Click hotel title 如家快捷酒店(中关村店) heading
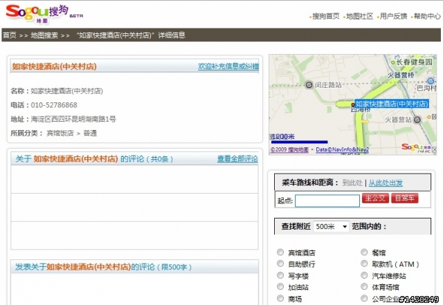The height and width of the screenshot is (305, 443). pyautogui.click(x=54, y=66)
